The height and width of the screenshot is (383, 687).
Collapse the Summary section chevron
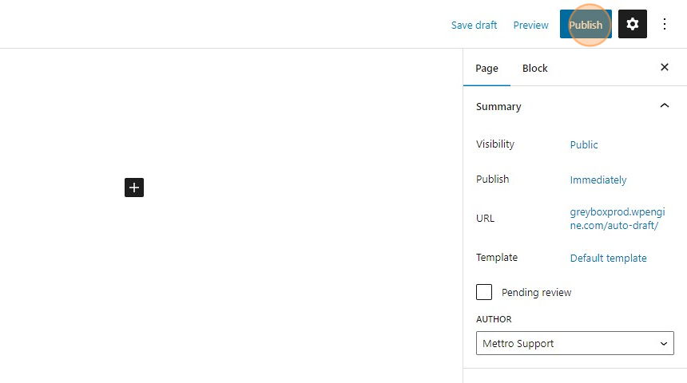tap(664, 106)
